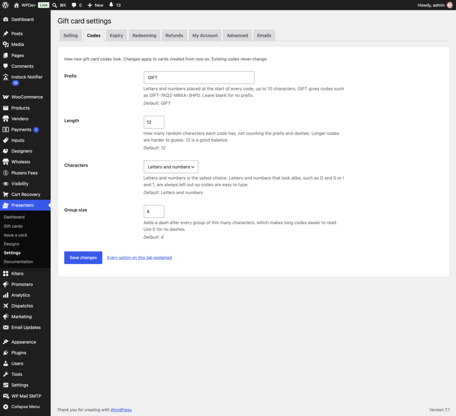Switch to the Selling tab
Image resolution: width=456 pixels, height=416 pixels.
[70, 36]
